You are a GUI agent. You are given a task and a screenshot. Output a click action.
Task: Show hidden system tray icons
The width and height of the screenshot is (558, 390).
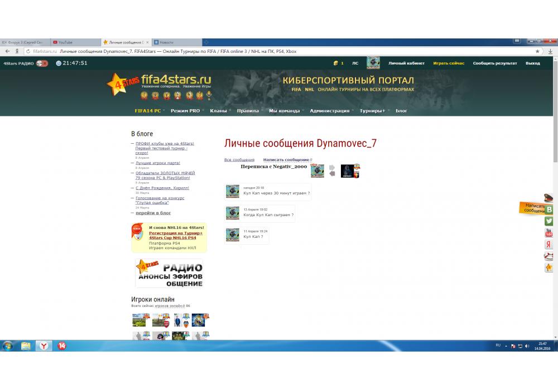click(507, 346)
